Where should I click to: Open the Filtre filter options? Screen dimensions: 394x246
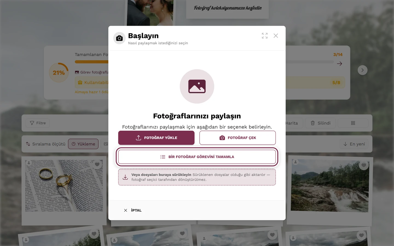pyautogui.click(x=38, y=123)
